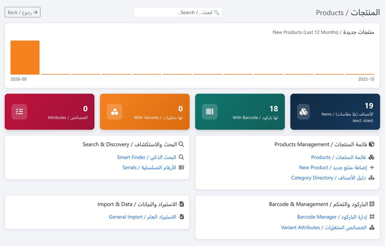The image size is (385, 246).
Task: Click the 2026-09 chart axis label
Action: coord(19,79)
